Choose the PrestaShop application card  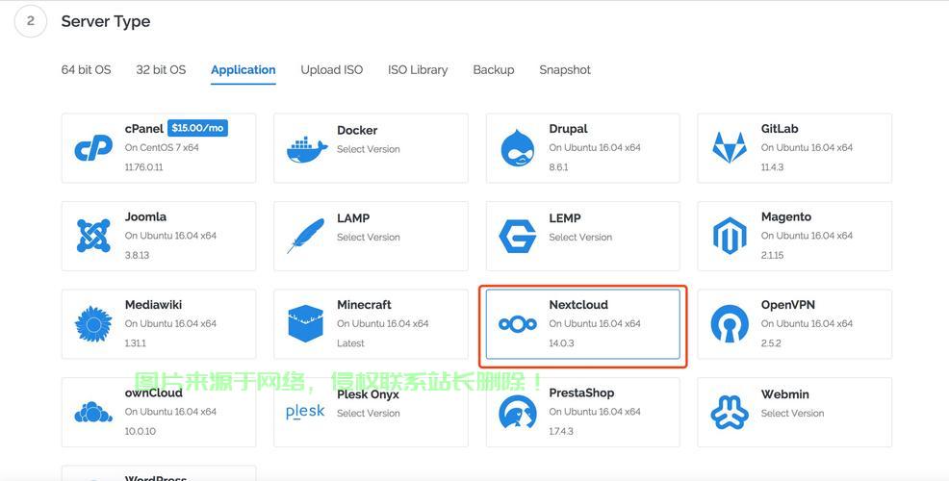[x=582, y=412]
